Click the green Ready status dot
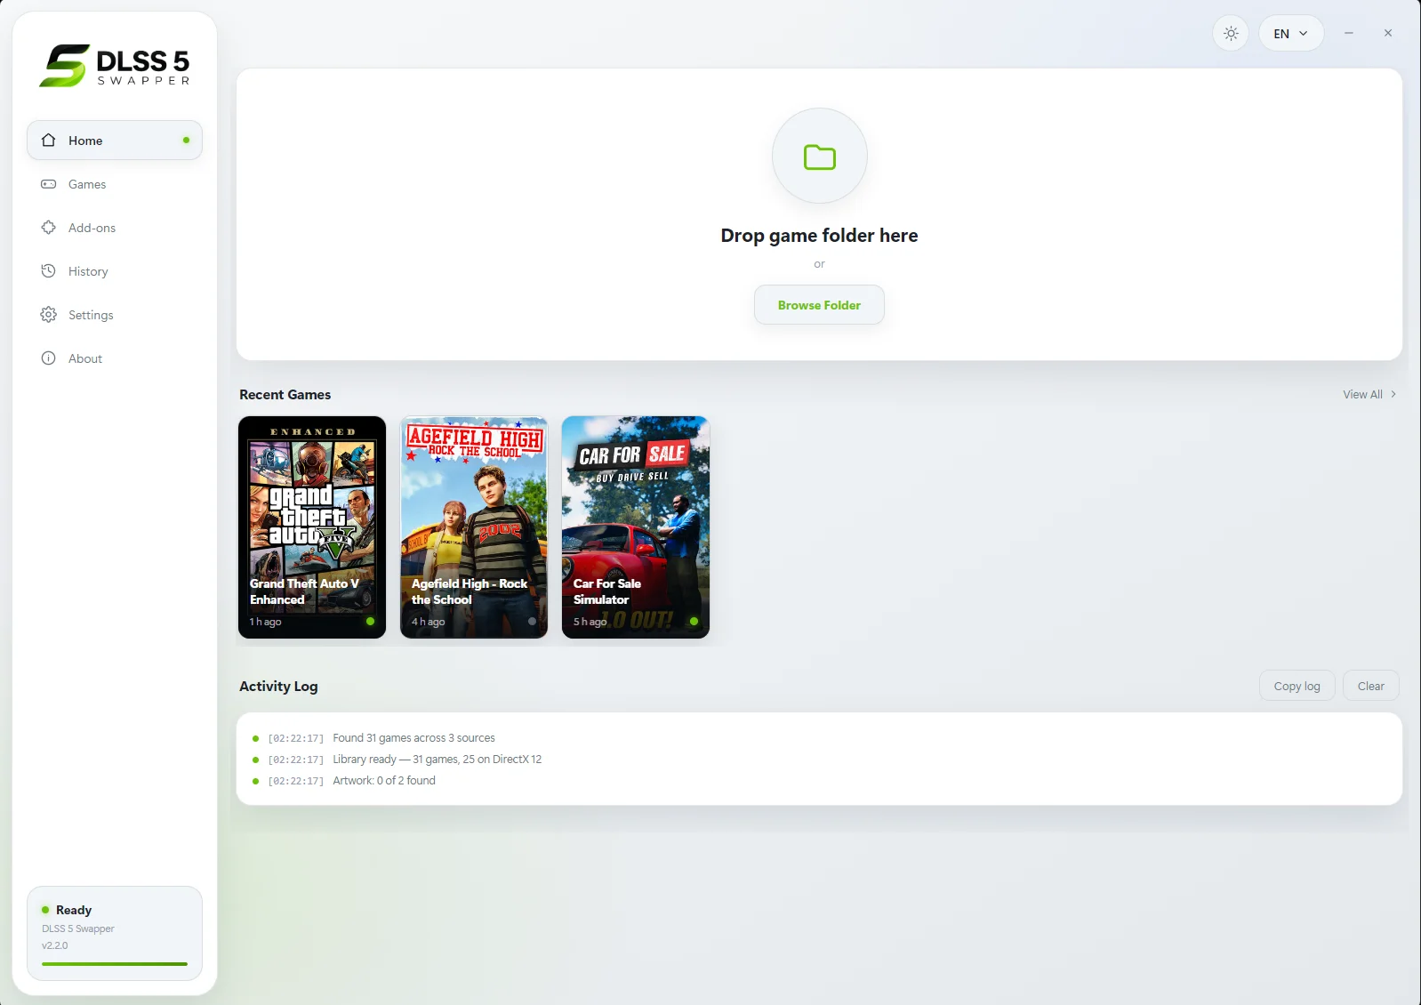Image resolution: width=1421 pixels, height=1005 pixels. pyautogui.click(x=45, y=910)
